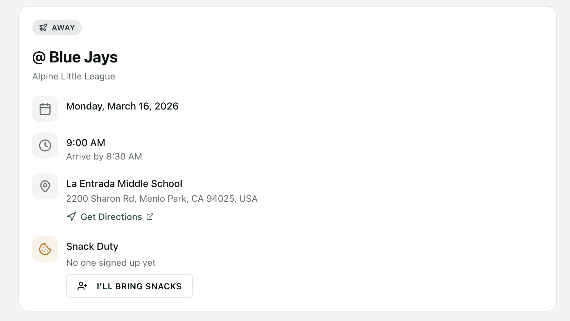Click the Snack Duty heading
The height and width of the screenshot is (321, 570).
[92, 246]
